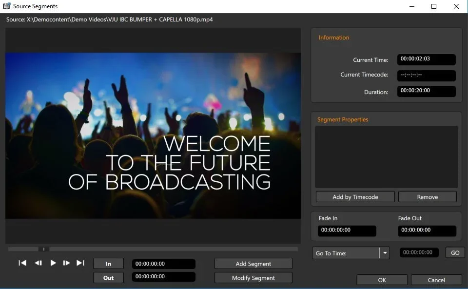468x289 pixels.
Task: Set the In point
Action: [x=108, y=264]
